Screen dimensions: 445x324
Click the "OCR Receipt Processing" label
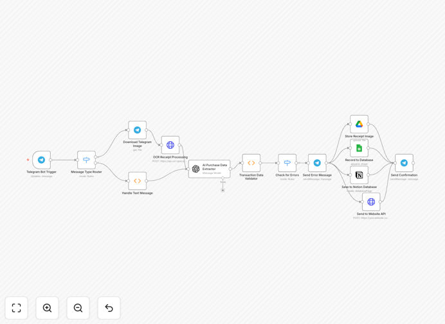170,157
